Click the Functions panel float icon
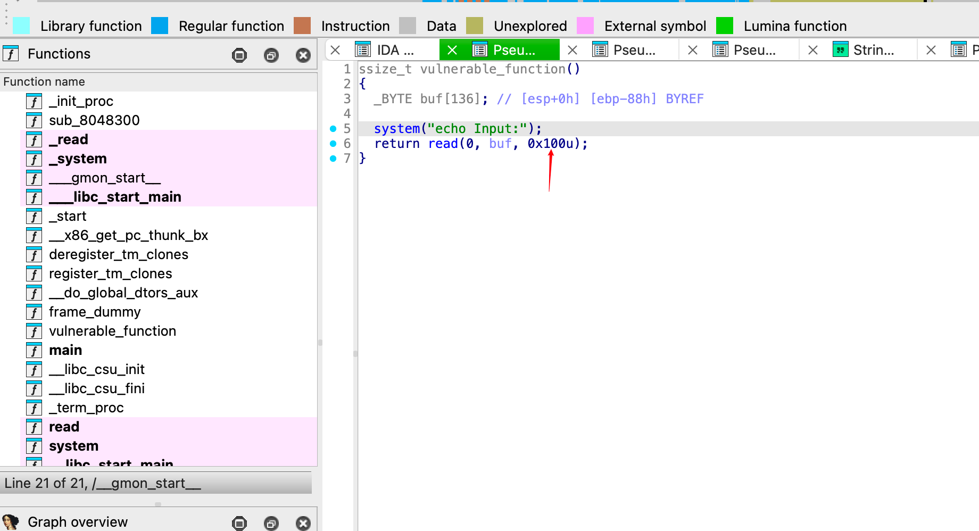Viewport: 979px width, 531px height. point(271,55)
